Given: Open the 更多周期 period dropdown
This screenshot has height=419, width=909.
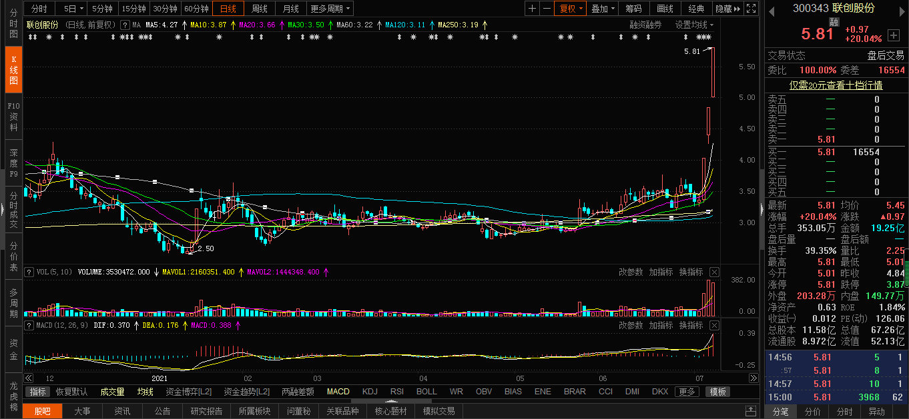Looking at the screenshot, I should tap(330, 9).
